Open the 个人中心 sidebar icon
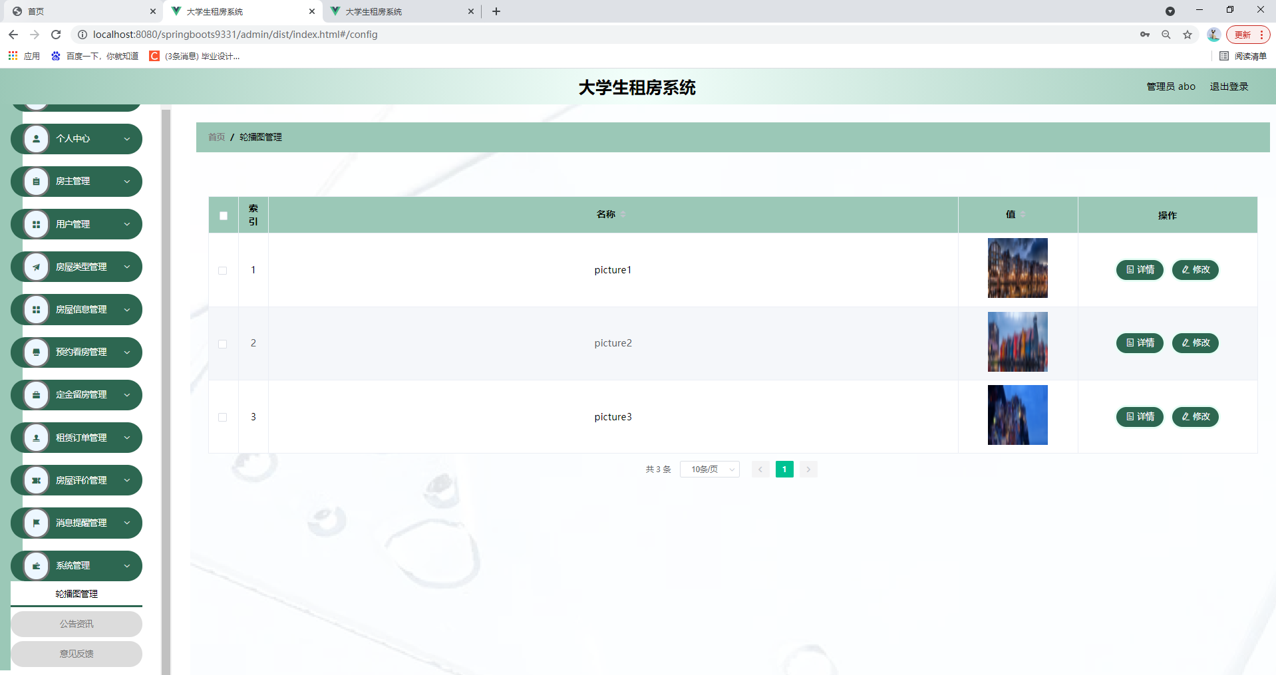The width and height of the screenshot is (1276, 675). [x=36, y=138]
